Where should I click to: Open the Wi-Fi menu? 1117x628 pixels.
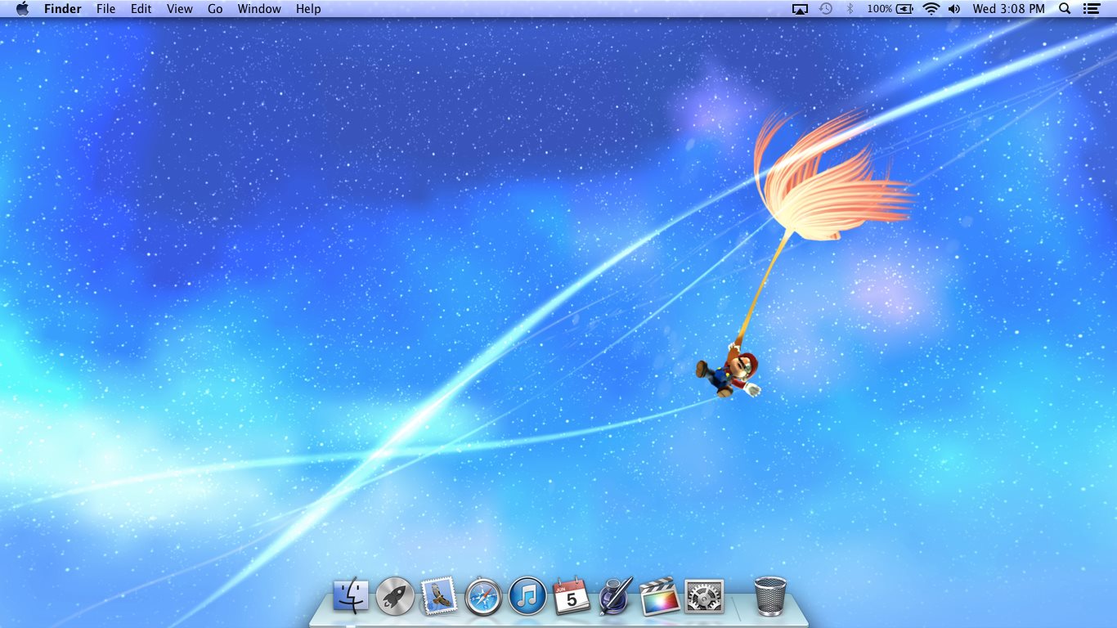point(931,9)
